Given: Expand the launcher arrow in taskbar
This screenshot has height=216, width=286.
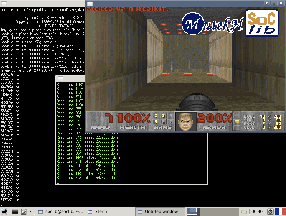Looking at the screenshot, I should coord(30,212).
